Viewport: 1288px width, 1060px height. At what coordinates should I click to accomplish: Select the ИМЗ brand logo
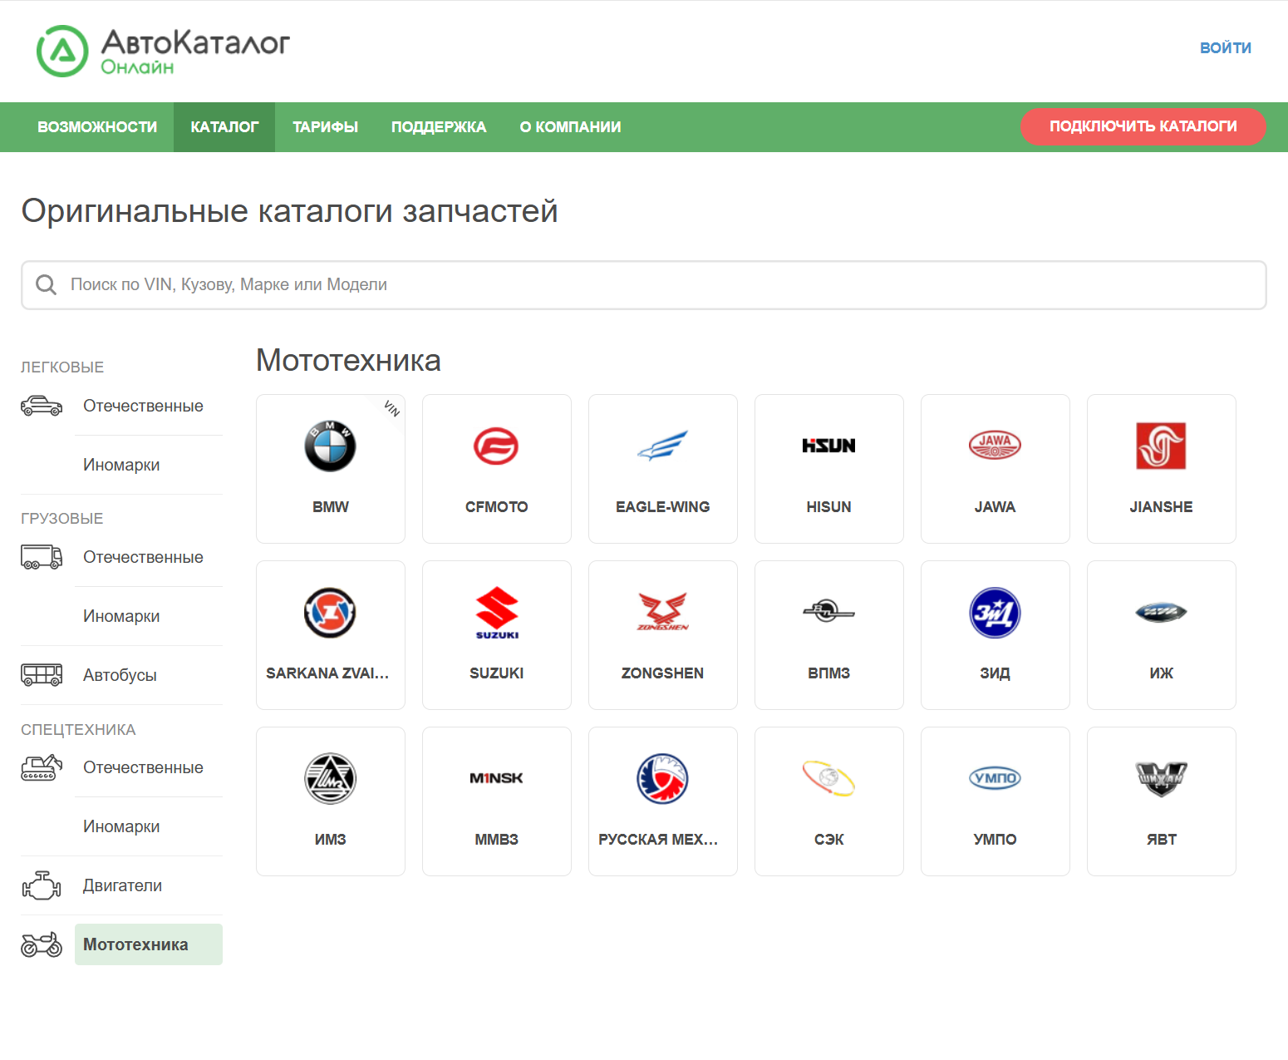330,778
